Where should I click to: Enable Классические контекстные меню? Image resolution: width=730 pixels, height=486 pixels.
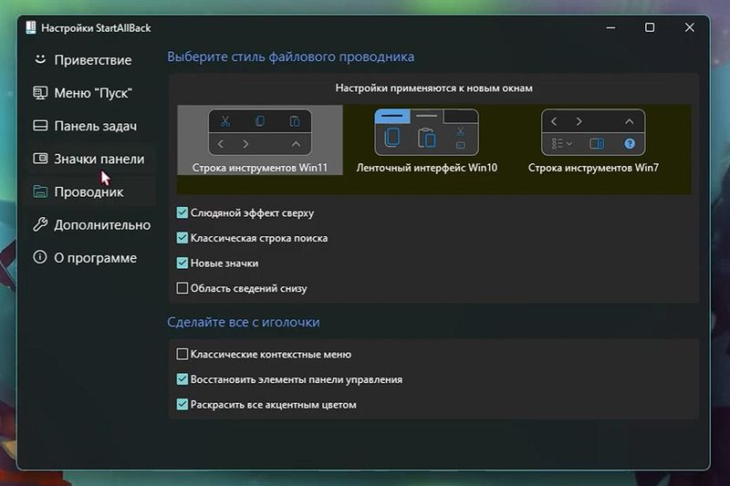pyautogui.click(x=182, y=355)
